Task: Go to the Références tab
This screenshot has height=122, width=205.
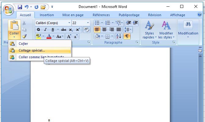Action: click(x=101, y=15)
